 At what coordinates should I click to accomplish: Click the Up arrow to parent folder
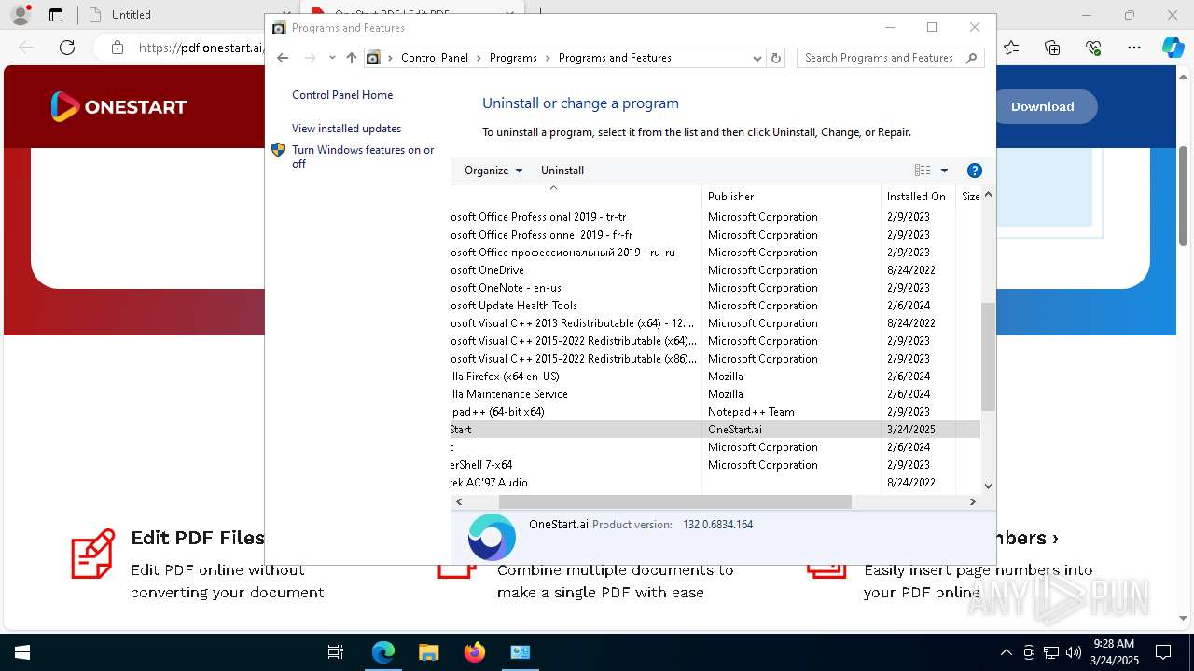351,58
